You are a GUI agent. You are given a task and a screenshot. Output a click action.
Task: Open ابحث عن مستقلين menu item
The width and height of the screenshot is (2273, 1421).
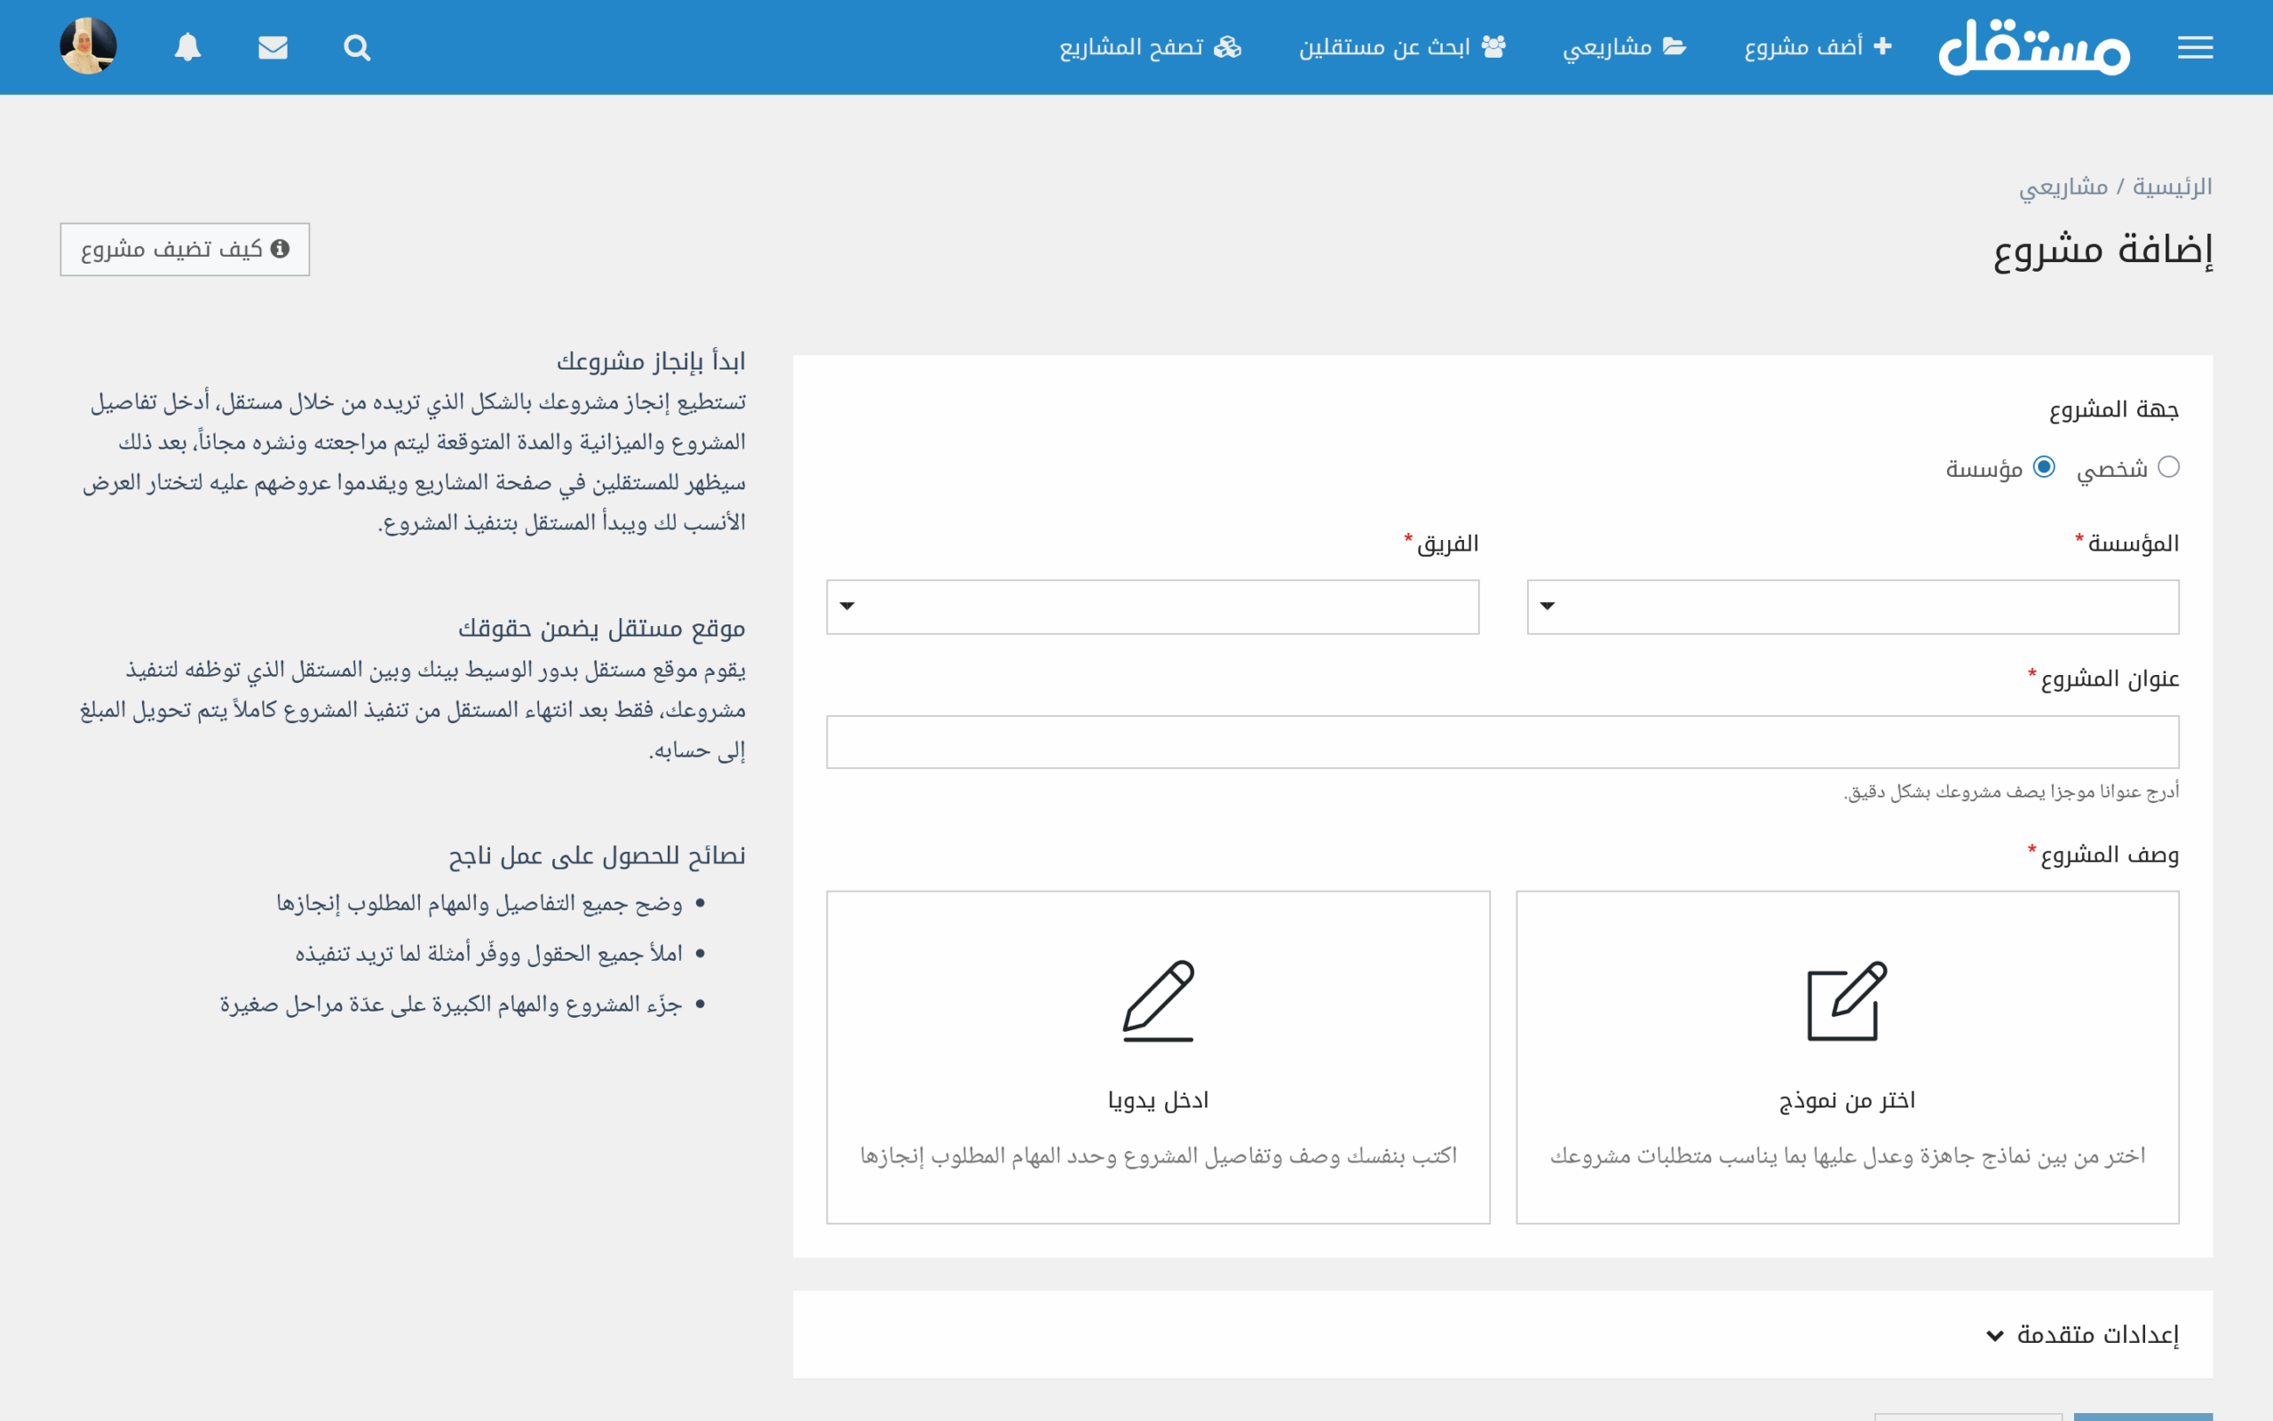[1402, 46]
